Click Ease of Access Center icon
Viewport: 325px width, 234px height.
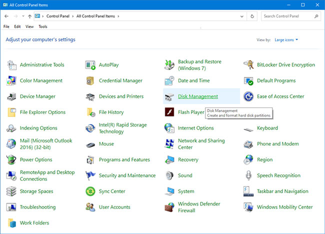[x=248, y=96]
